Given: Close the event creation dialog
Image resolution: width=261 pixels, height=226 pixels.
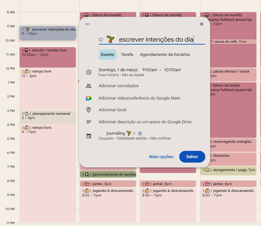Looking at the screenshot, I should [x=202, y=24].
